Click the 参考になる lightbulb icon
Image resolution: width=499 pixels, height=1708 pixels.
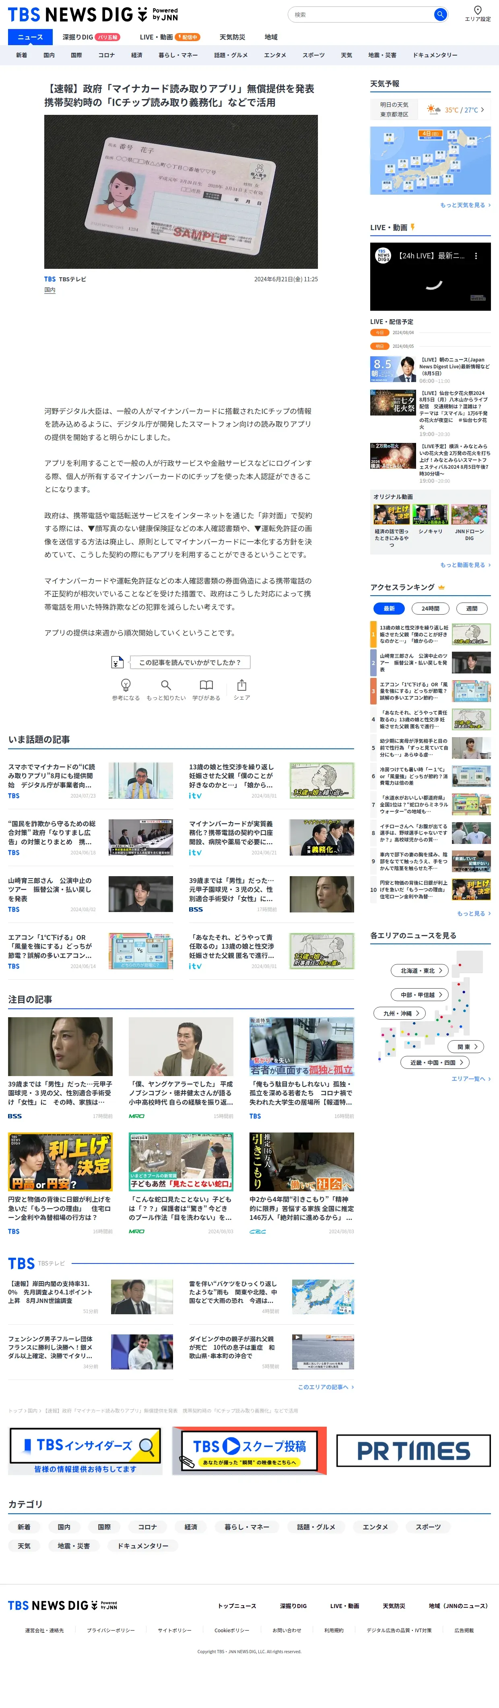(x=126, y=685)
